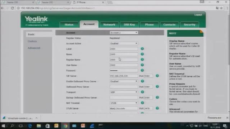Expand Enable Outbound Proxy Server dropdown

124,81
